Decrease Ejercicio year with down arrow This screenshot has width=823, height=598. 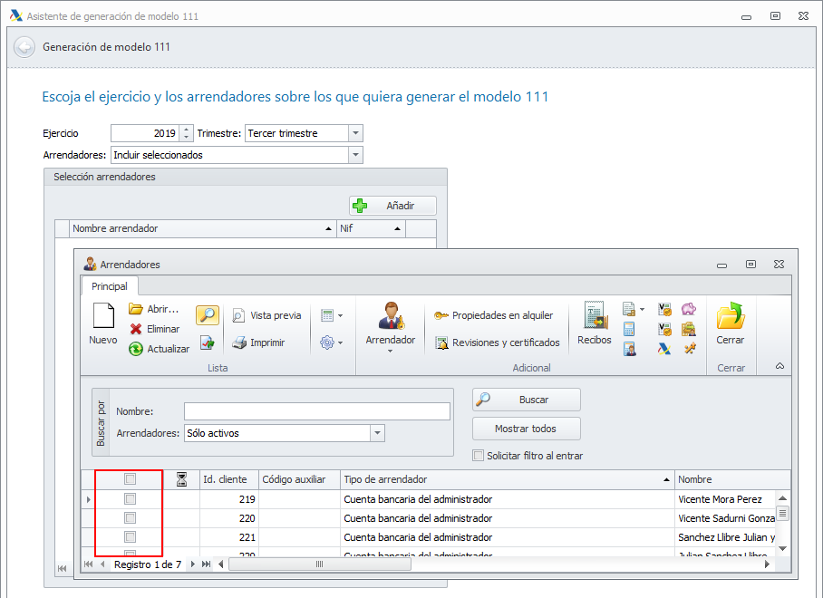click(x=187, y=137)
